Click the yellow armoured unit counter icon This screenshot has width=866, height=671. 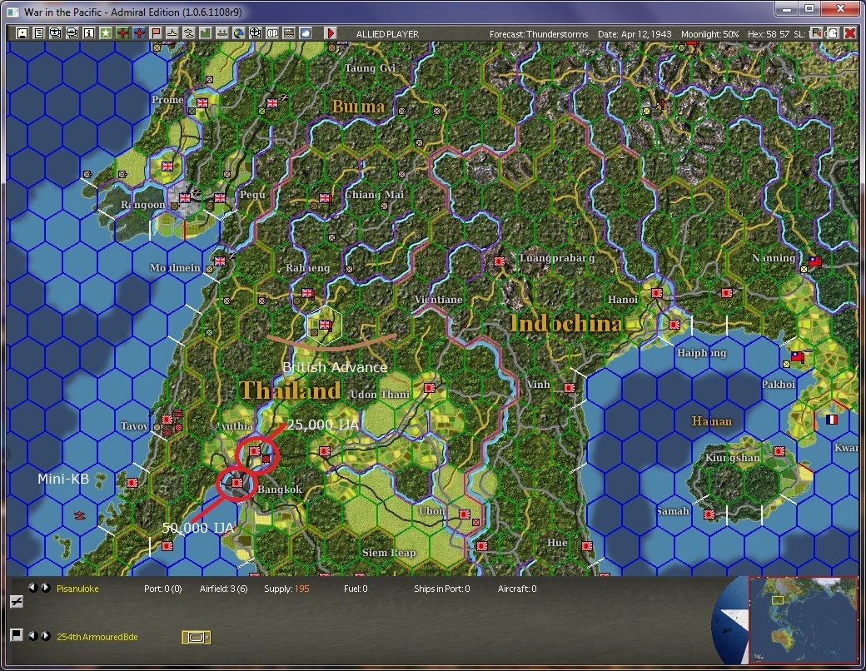click(x=196, y=638)
